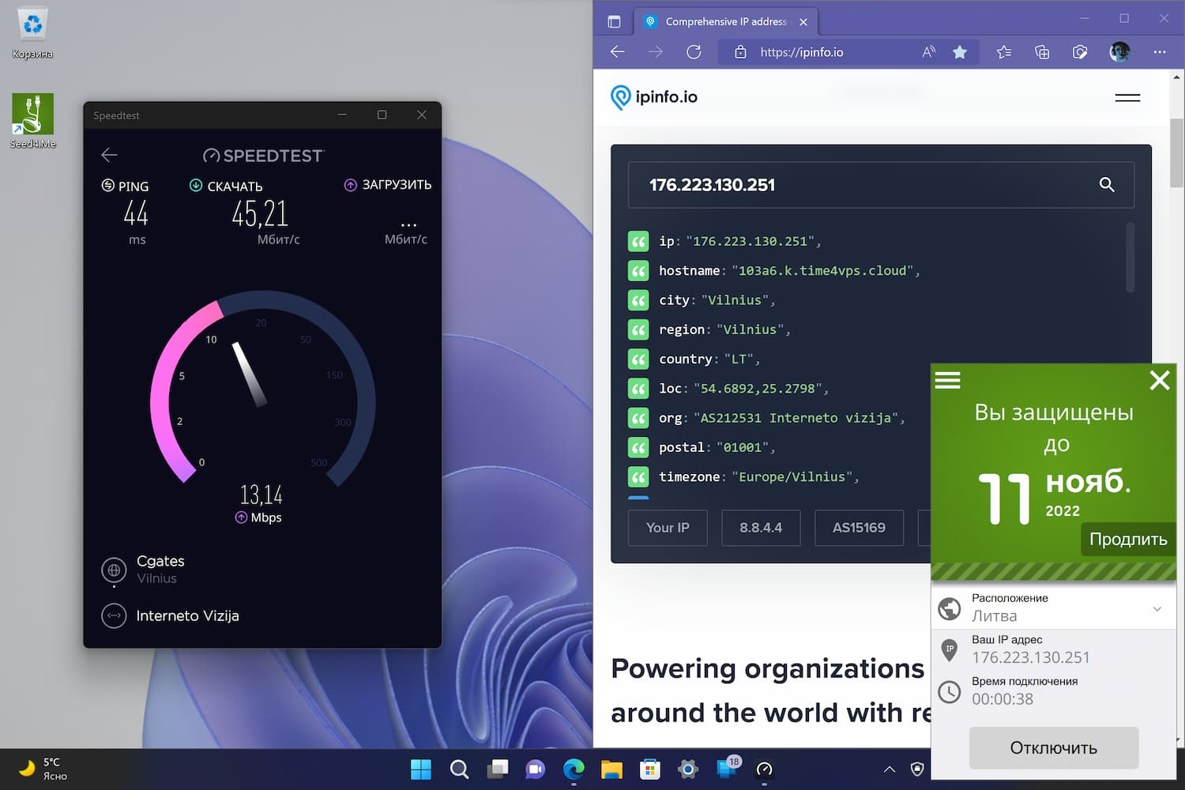Click the Edge address bar URL
1185x790 pixels.
click(x=801, y=52)
